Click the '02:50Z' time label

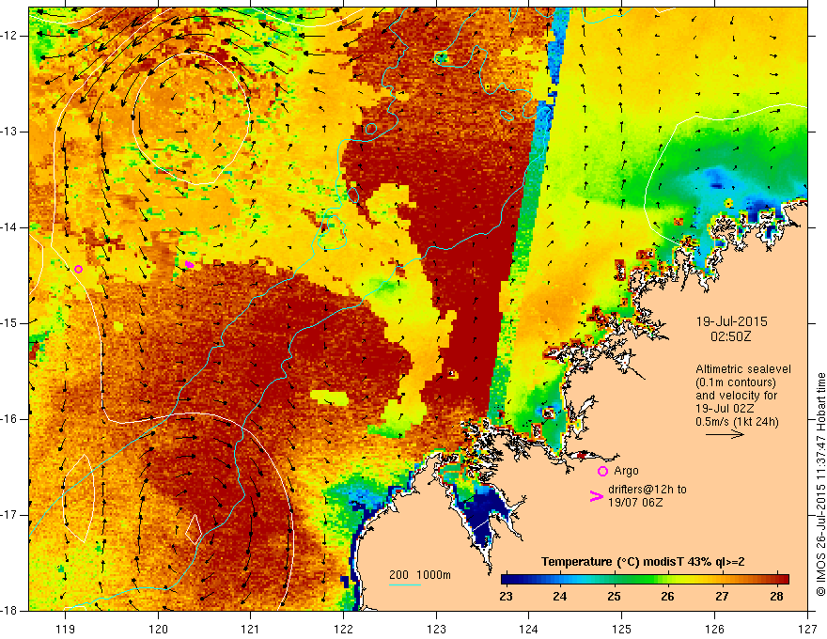730,336
